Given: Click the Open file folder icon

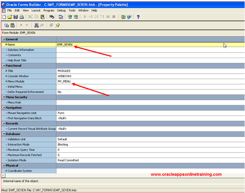Looking at the screenshot, I should pos(10,17).
